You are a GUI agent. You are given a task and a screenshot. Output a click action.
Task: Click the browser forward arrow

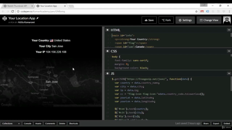pos(8,11)
